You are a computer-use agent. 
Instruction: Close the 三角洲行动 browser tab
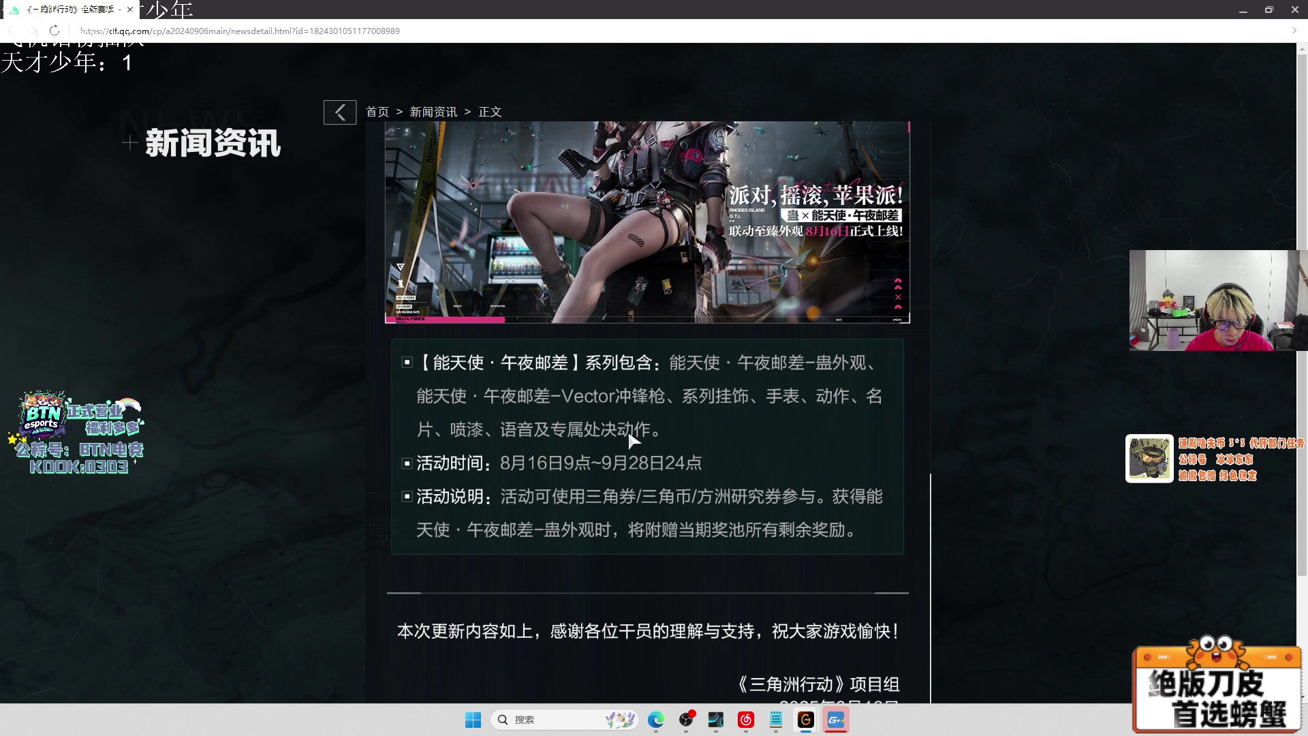click(129, 10)
